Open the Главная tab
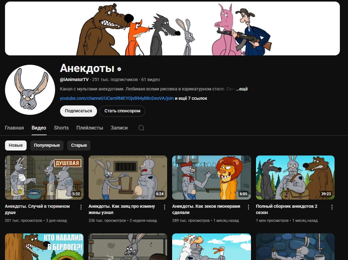Screen dimensions: 348x260 [14, 128]
